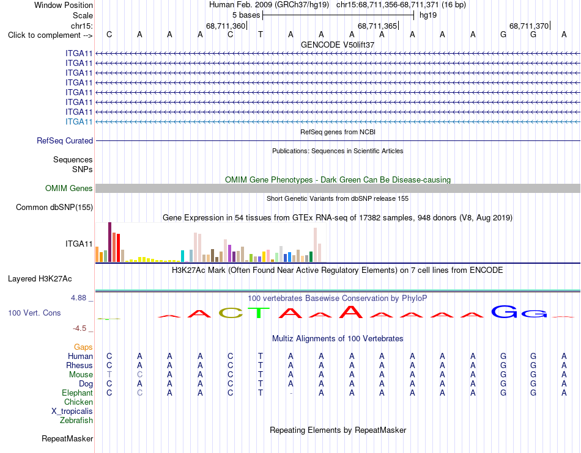The width and height of the screenshot is (581, 453).
Task: Click the Zebrafish alignment row label
Action: [76, 421]
